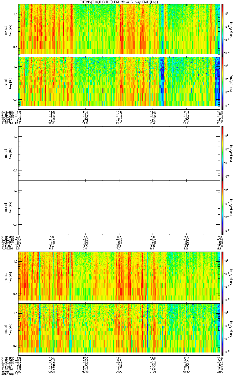Image resolution: width=235 pixels, height=376 pixels.
Task: Click the 0040 time tick label
Action: 85,371
